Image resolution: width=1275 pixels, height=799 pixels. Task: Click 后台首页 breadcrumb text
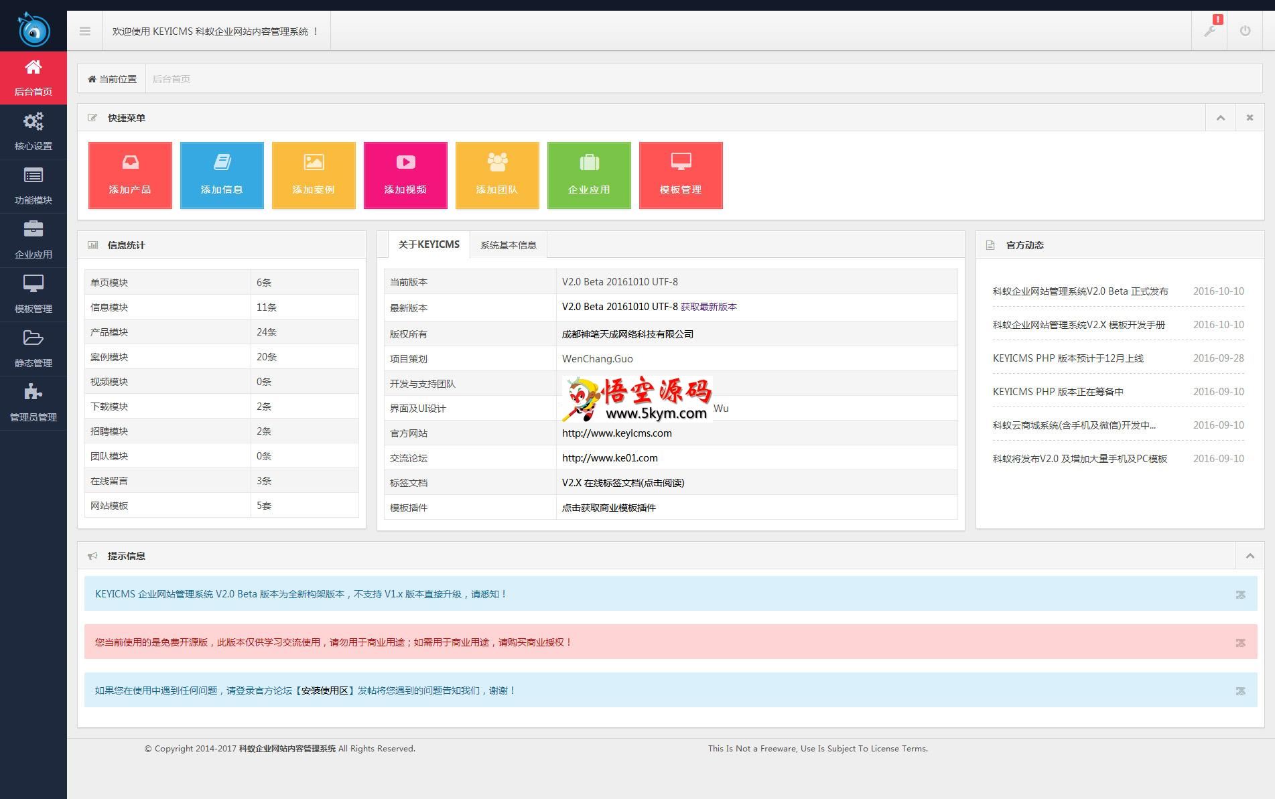(x=172, y=79)
